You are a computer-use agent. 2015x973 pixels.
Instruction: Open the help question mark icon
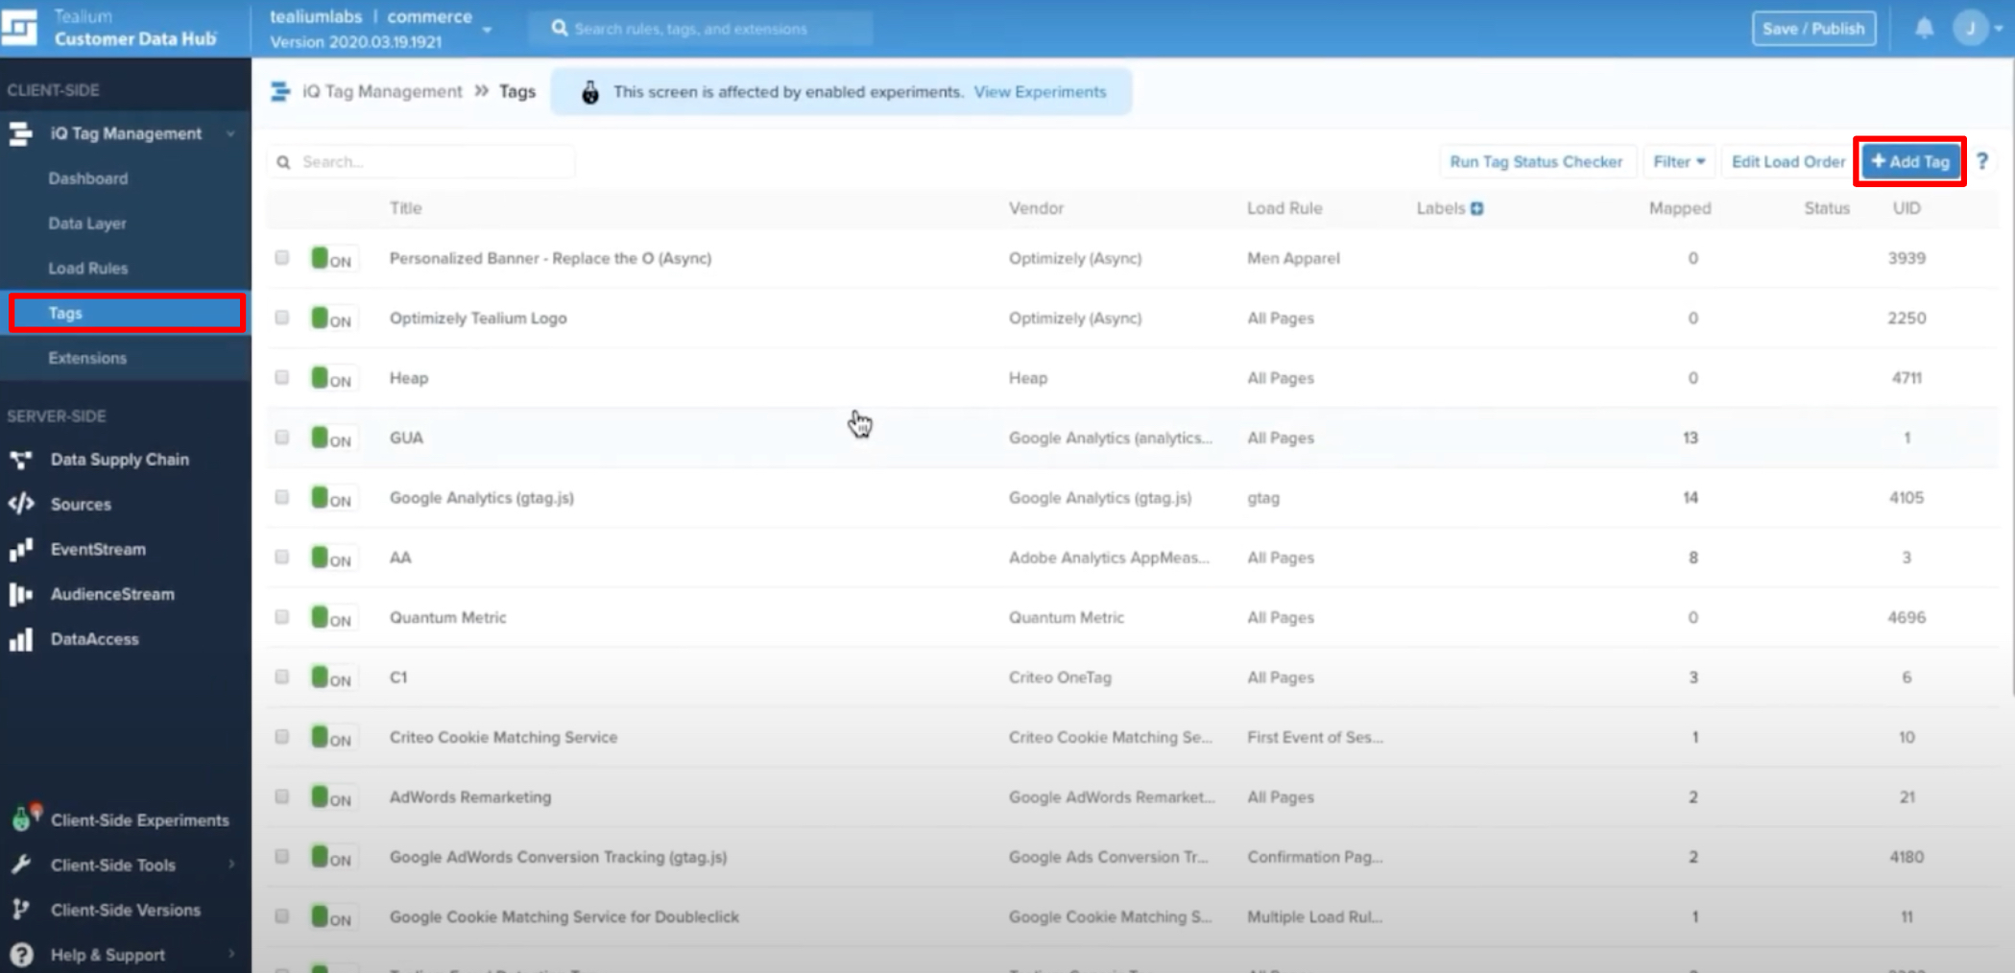1981,161
